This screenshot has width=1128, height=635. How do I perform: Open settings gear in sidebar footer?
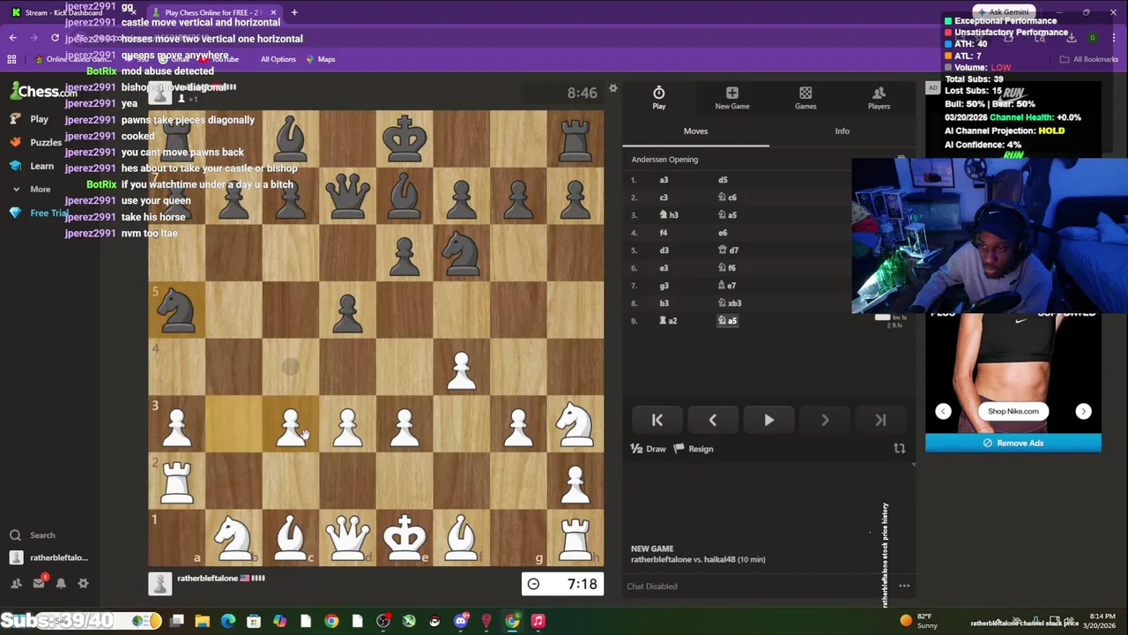tap(83, 583)
